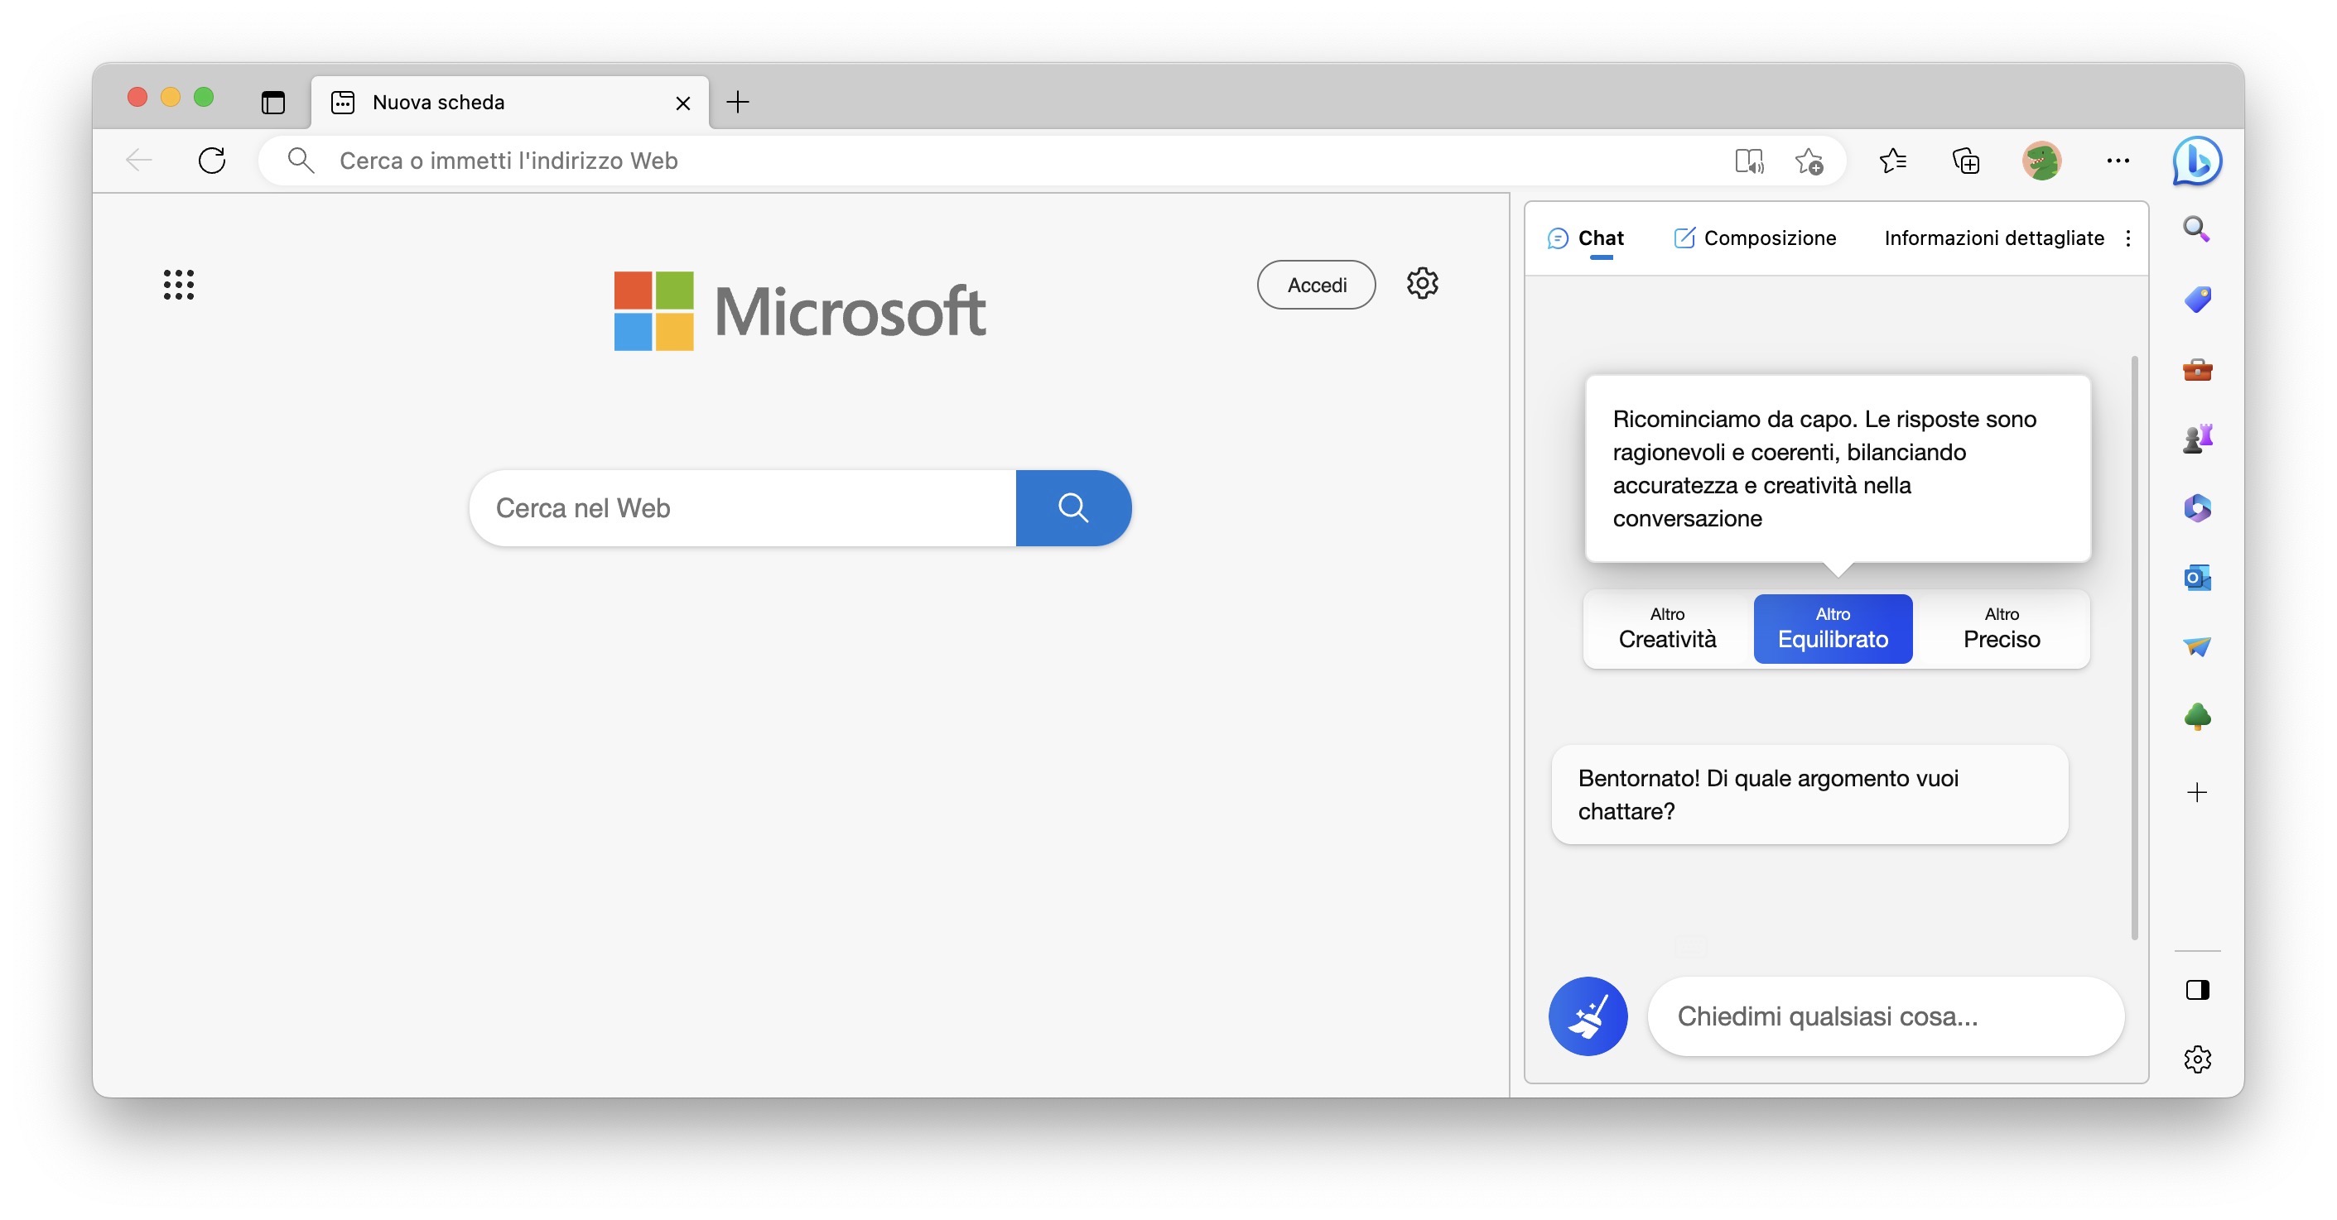This screenshot has height=1220, width=2337.
Task: Click the Read Aloud icon in the address bar
Action: pos(1748,161)
